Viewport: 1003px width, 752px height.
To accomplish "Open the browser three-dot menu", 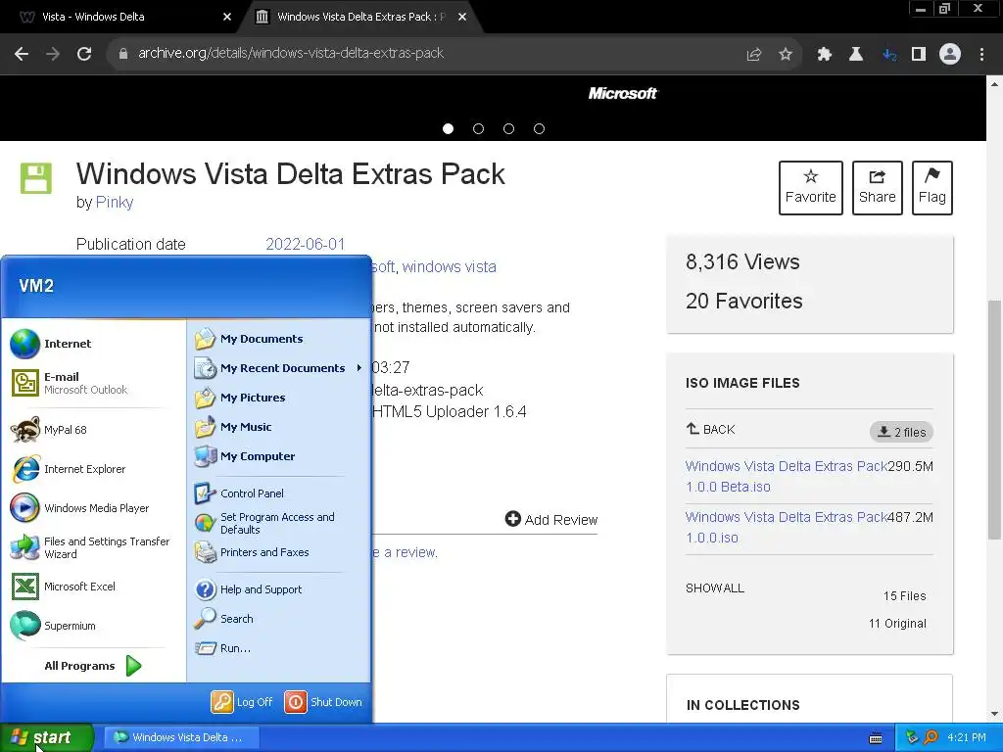I will (981, 55).
